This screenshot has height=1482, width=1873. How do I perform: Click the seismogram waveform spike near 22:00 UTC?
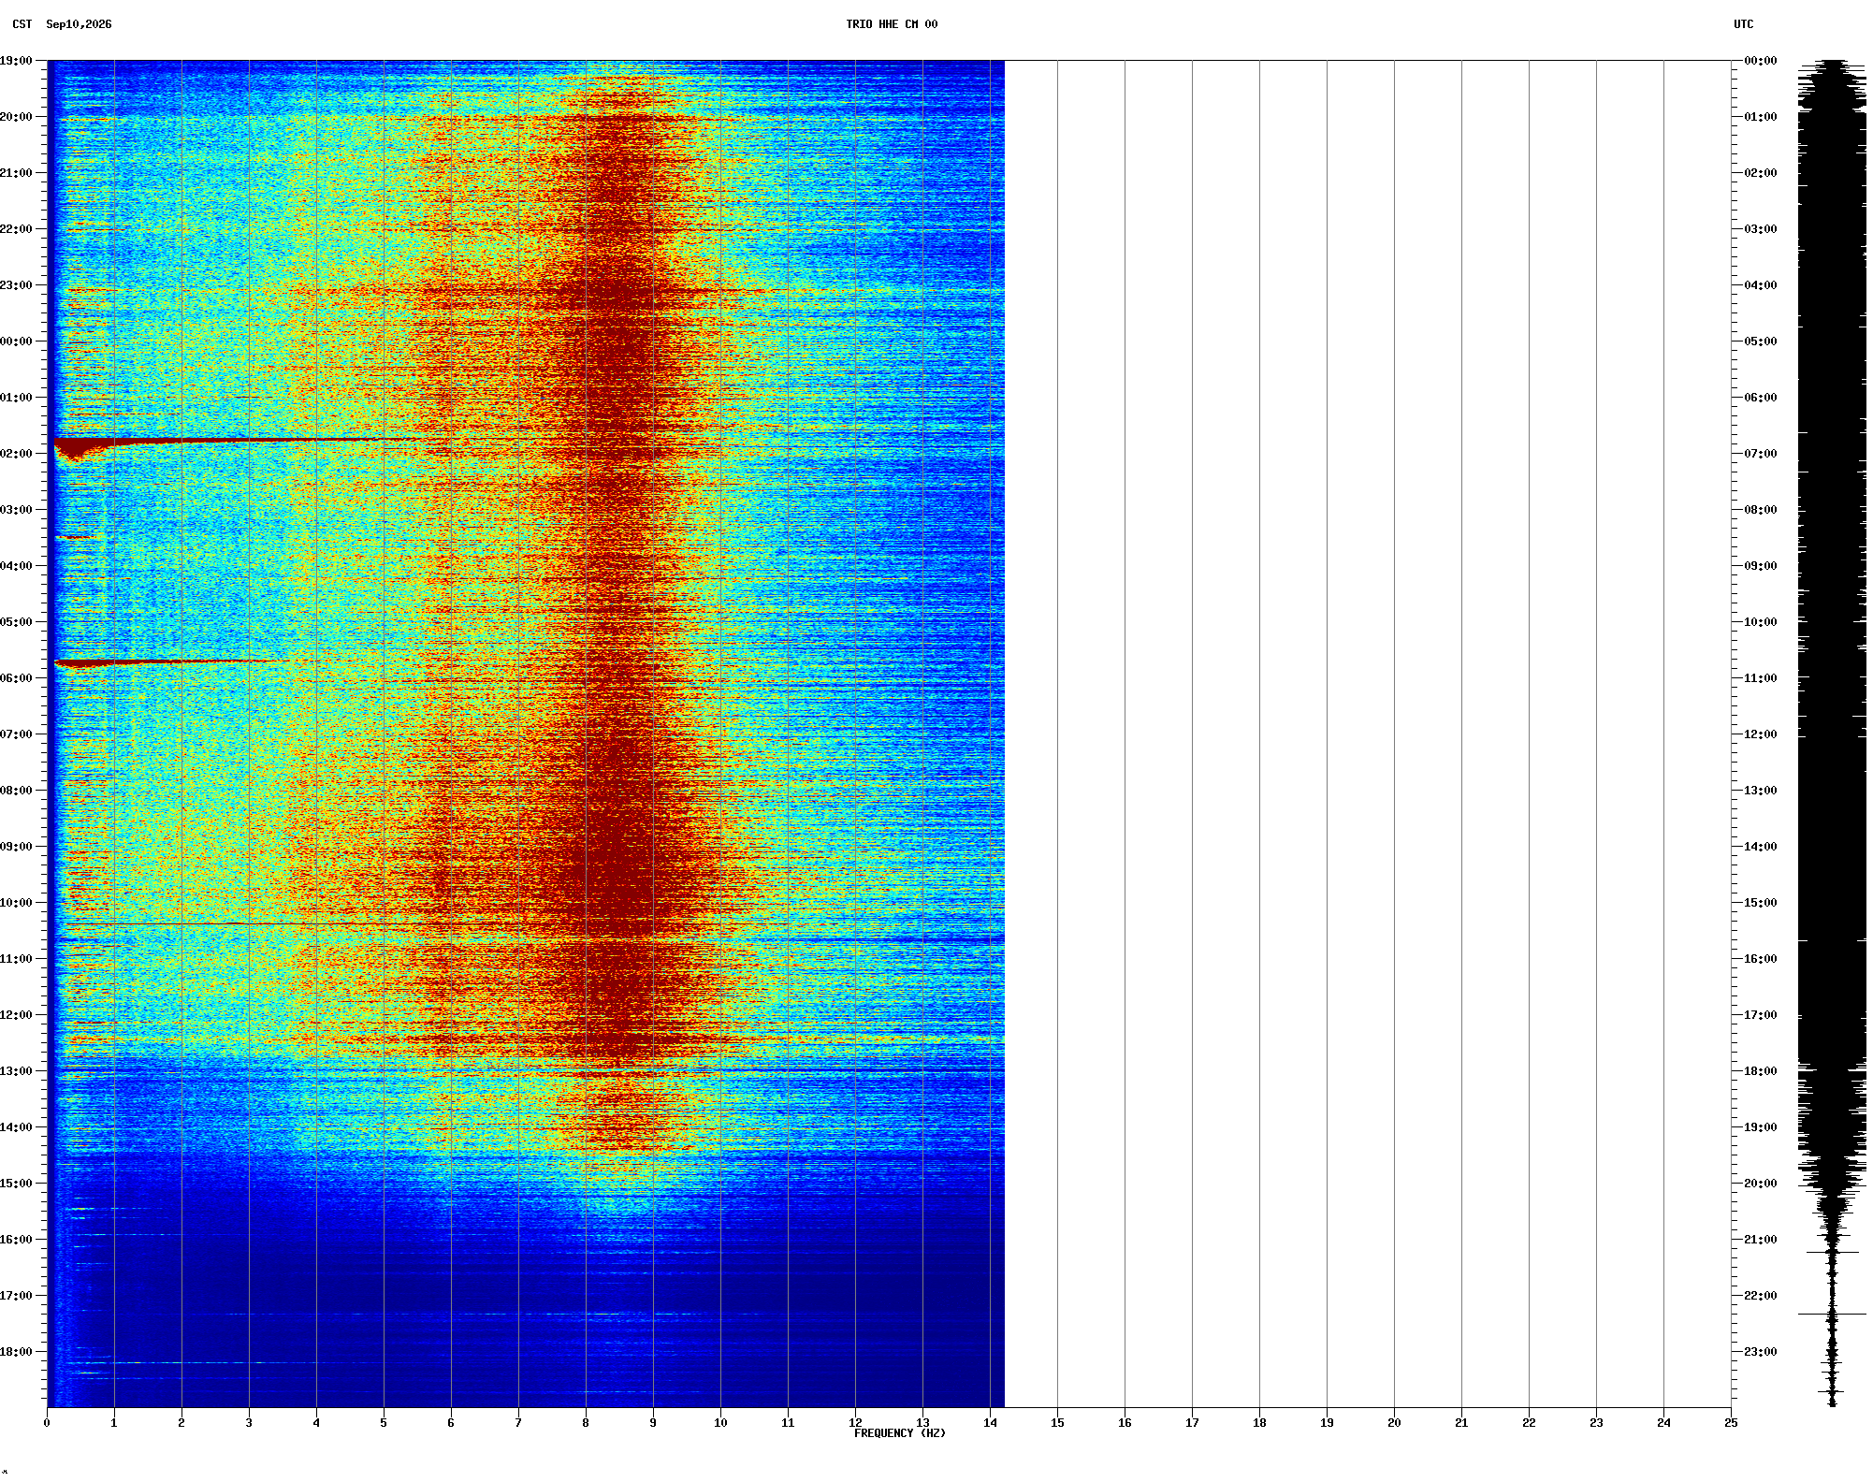1832,1315
